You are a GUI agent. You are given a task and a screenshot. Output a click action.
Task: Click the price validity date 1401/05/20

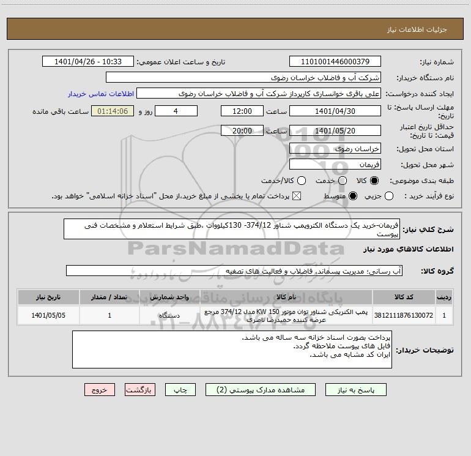pyautogui.click(x=335, y=130)
